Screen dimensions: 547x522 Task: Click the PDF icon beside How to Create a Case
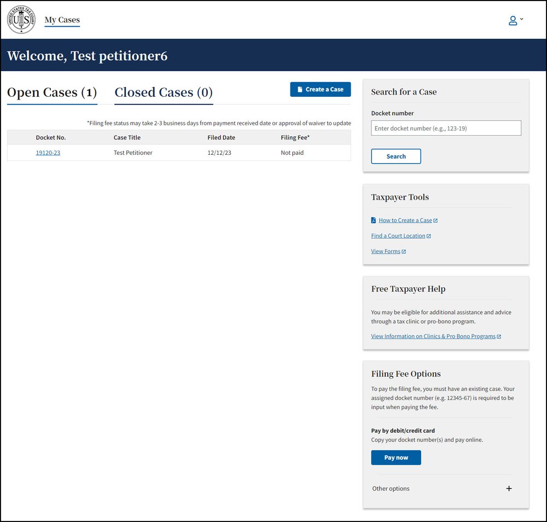tap(373, 220)
